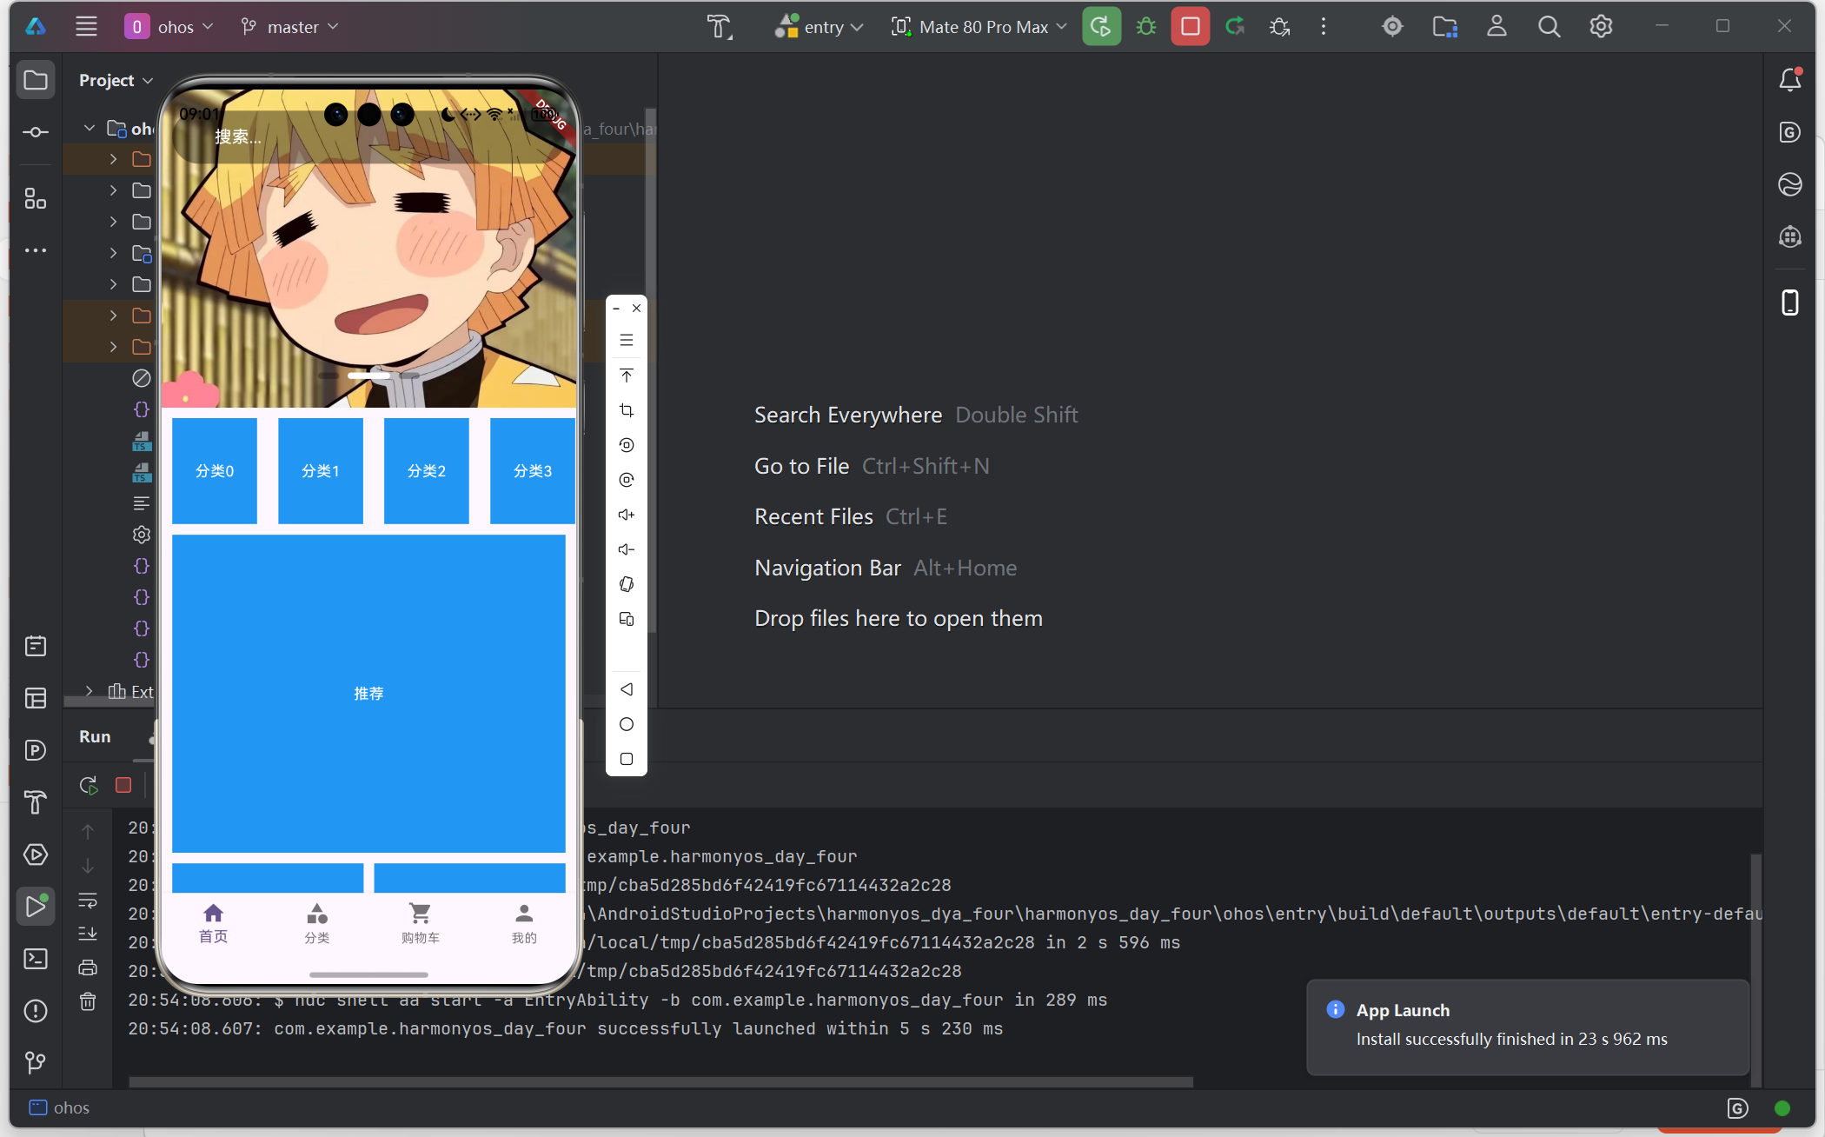Toggle scroll to end in Run console

tap(88, 934)
